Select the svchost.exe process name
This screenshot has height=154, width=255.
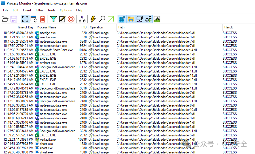(48, 63)
